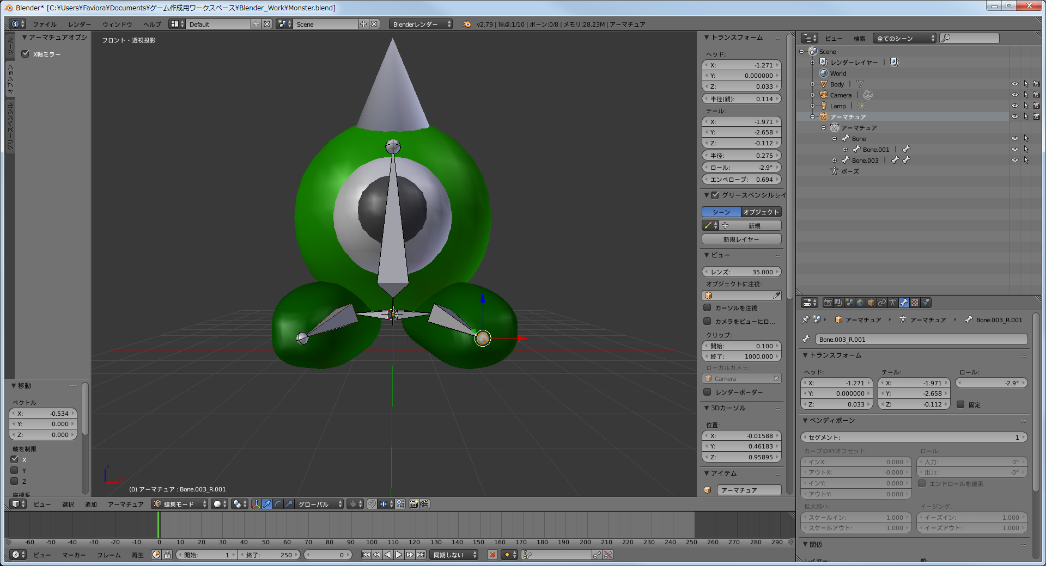Collapse the ベンディボーン panel
The height and width of the screenshot is (566, 1046).
coord(805,420)
